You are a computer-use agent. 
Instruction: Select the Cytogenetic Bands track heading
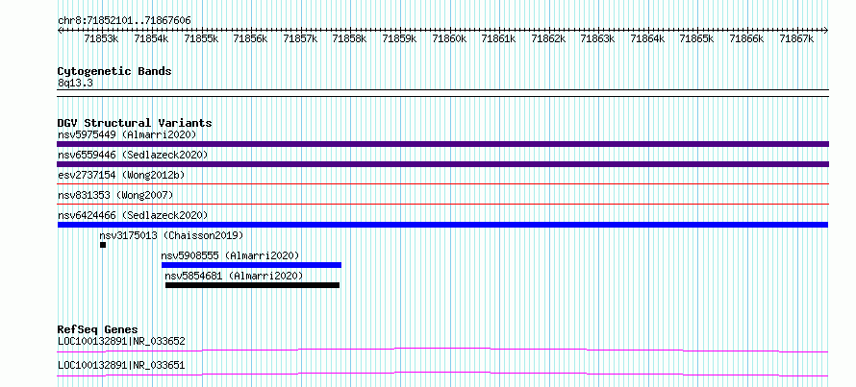114,71
